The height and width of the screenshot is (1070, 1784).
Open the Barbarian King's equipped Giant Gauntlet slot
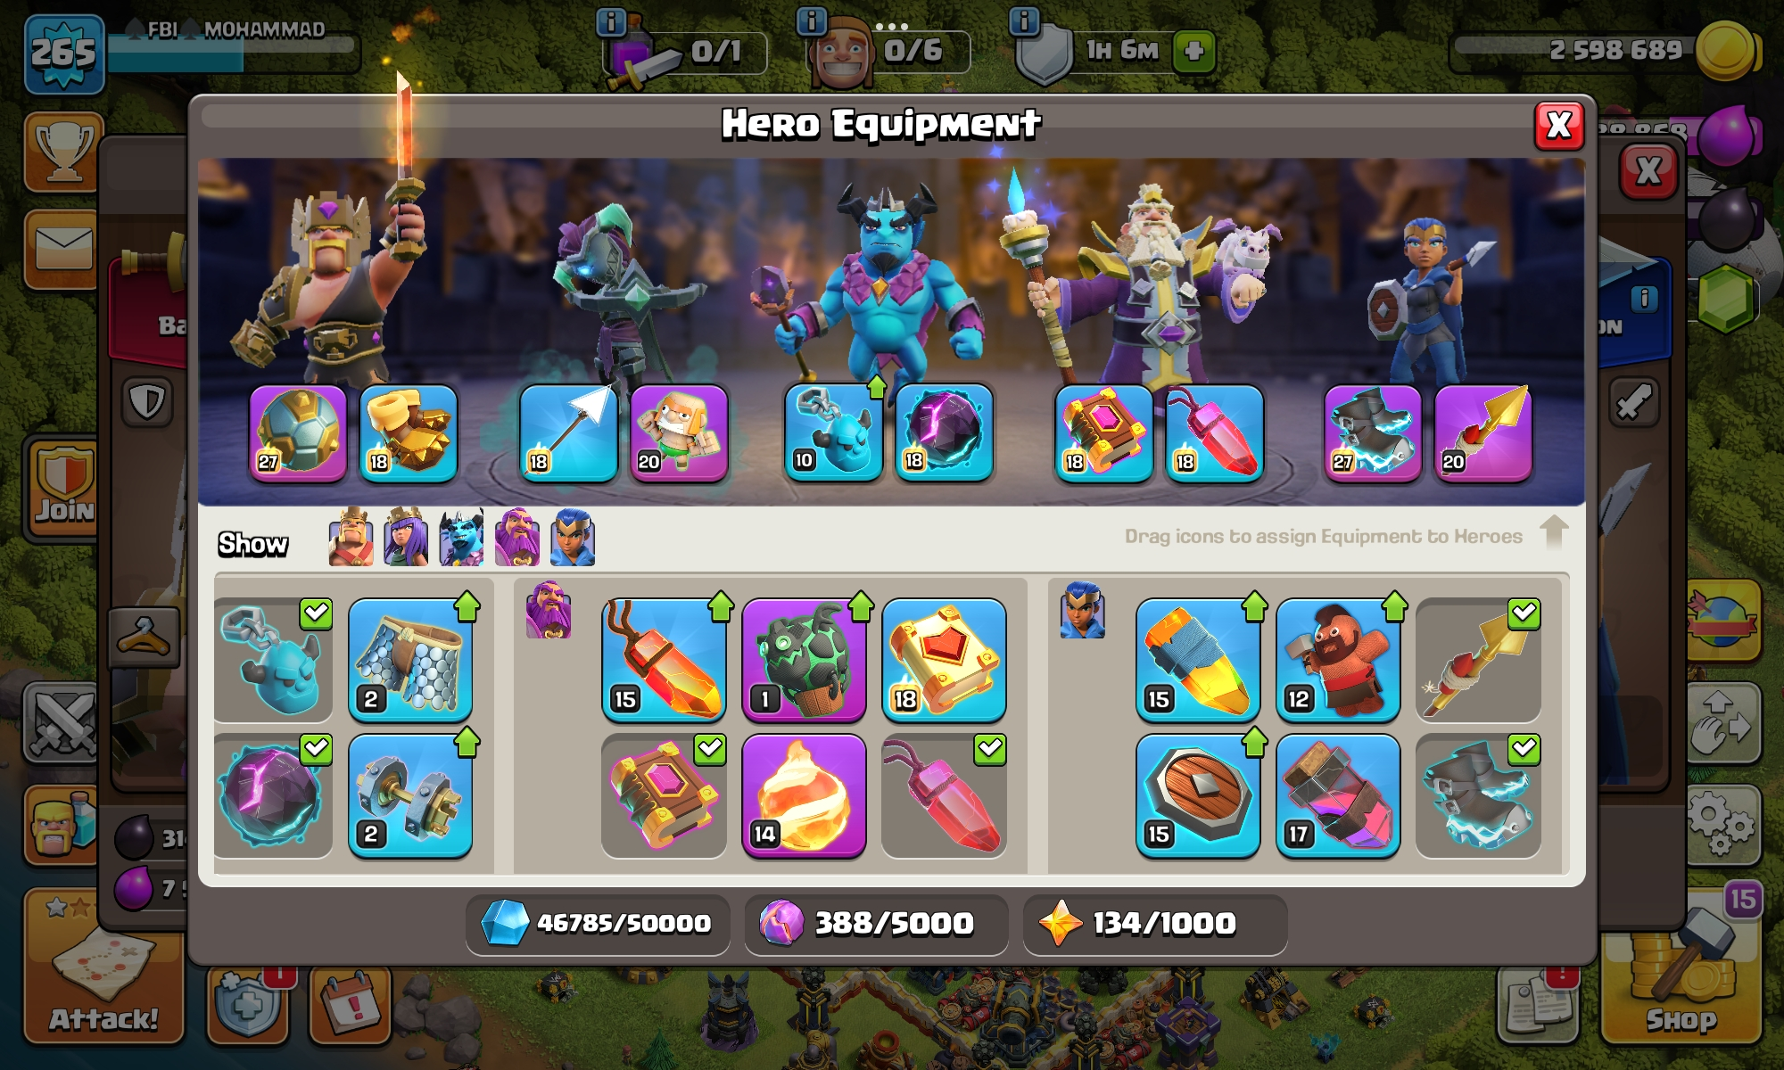point(409,434)
